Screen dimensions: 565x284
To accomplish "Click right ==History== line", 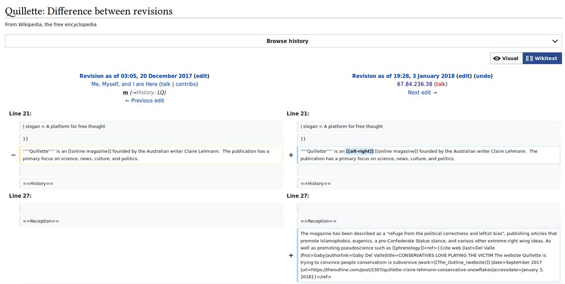I will (429, 184).
